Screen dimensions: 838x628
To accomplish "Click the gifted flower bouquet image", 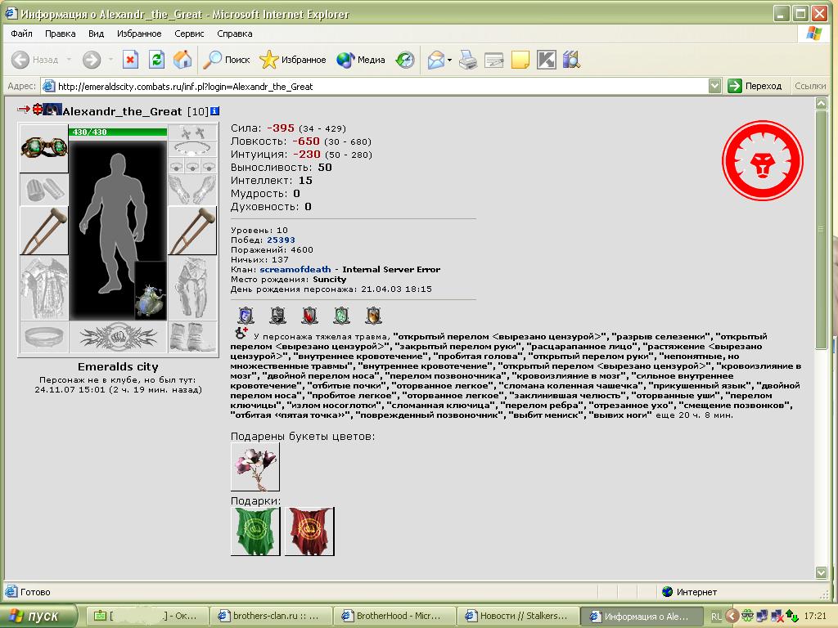I will (255, 467).
